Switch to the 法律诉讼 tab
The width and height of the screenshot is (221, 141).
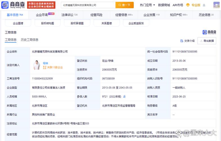coord(69,15)
